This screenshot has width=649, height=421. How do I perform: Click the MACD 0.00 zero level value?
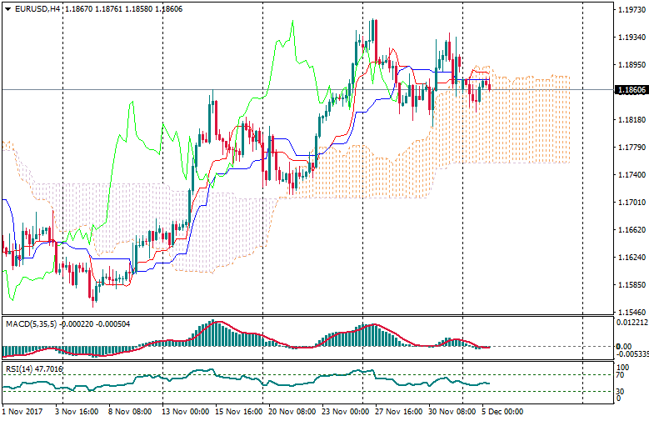point(623,346)
